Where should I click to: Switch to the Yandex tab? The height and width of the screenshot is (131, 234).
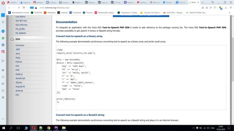168,3
